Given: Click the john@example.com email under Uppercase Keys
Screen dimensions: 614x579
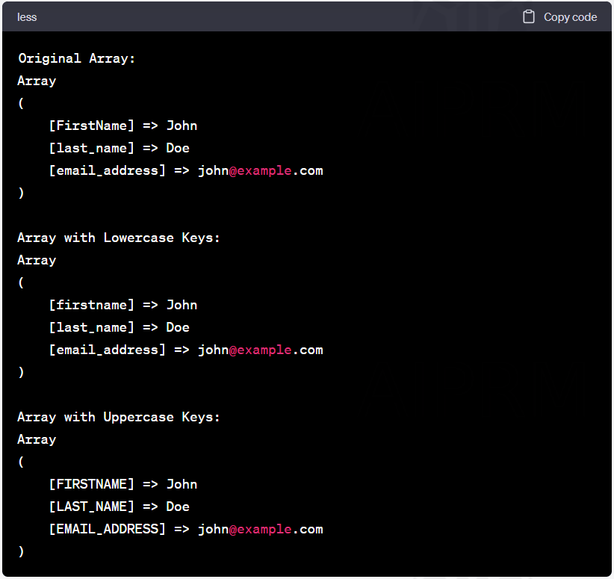Looking at the screenshot, I should click(x=260, y=529).
